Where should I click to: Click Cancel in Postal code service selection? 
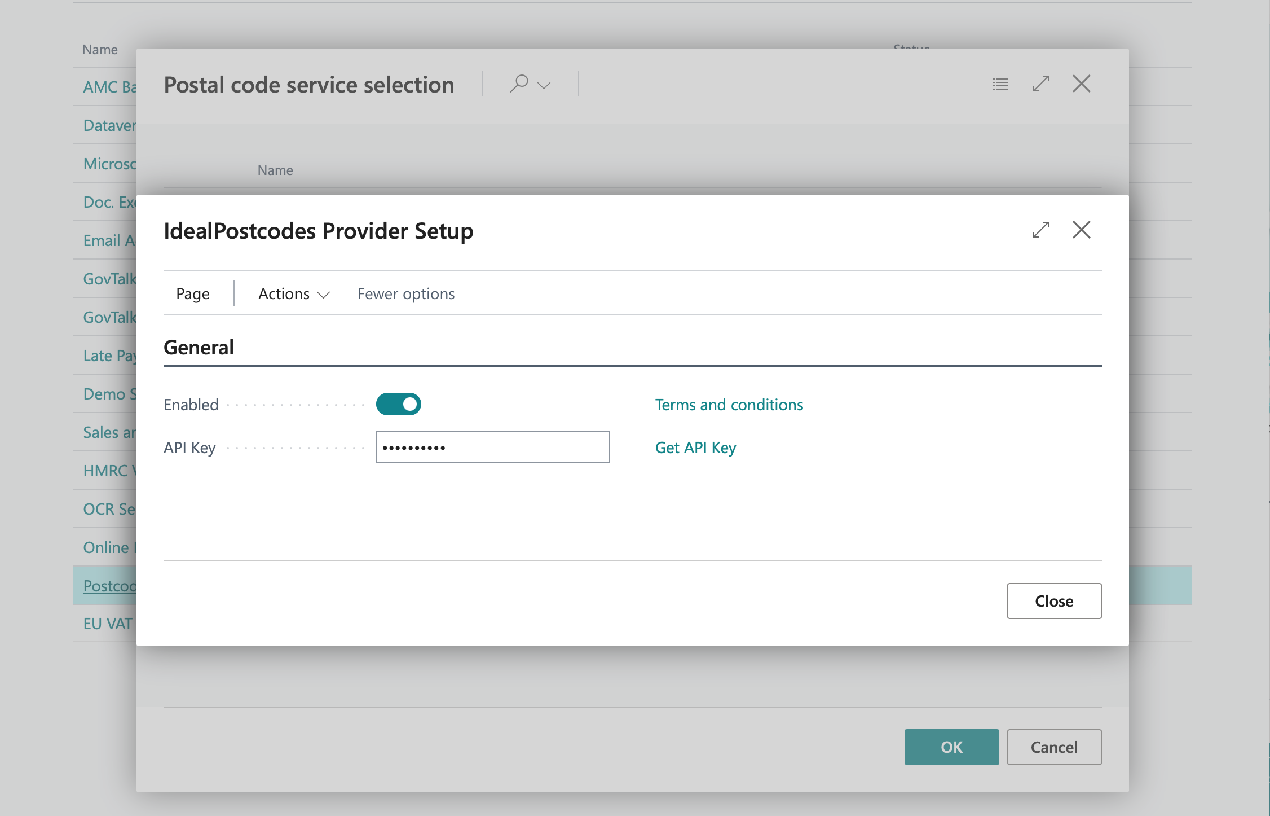point(1054,747)
